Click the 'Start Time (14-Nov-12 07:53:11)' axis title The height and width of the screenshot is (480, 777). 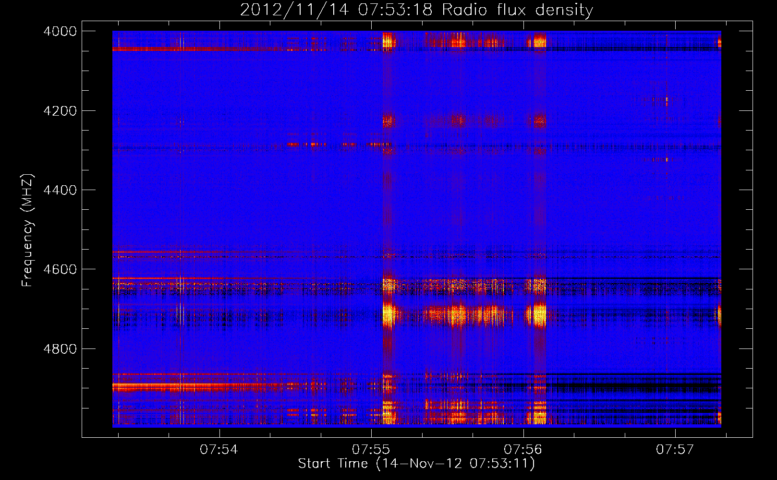pos(416,464)
